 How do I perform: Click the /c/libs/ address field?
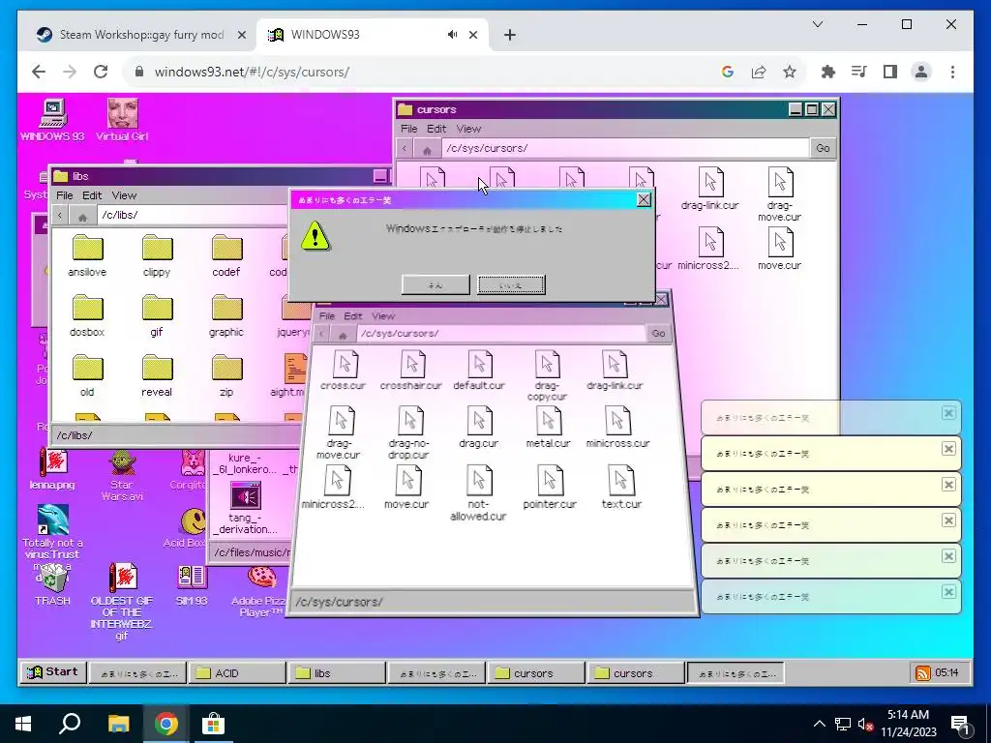(x=193, y=215)
